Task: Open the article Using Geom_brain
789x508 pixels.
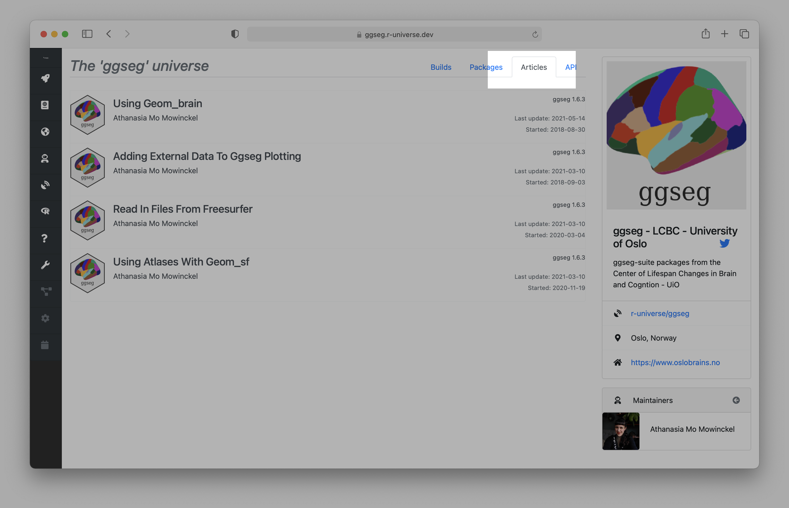Action: [x=158, y=103]
